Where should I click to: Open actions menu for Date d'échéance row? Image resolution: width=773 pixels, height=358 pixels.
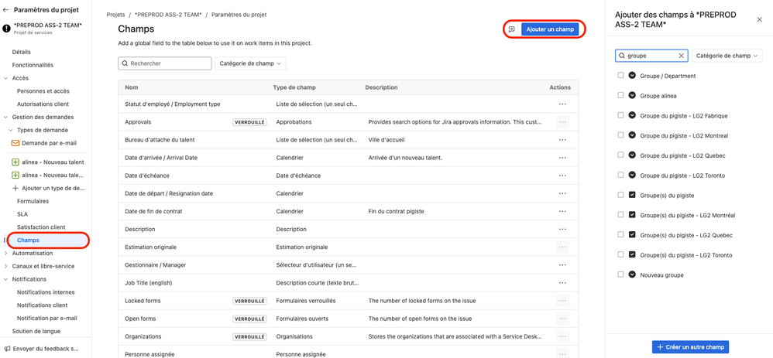coord(562,176)
